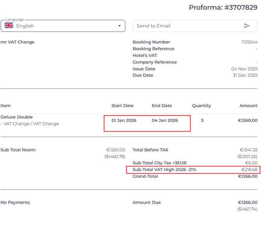The image size is (261, 229).
Task: Click the send email arrow icon
Action: [x=247, y=26]
